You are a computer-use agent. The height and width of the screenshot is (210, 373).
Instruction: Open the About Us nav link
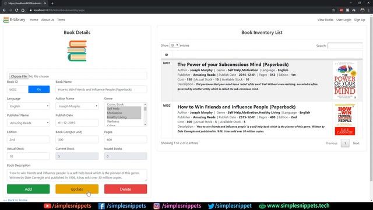(x=48, y=20)
